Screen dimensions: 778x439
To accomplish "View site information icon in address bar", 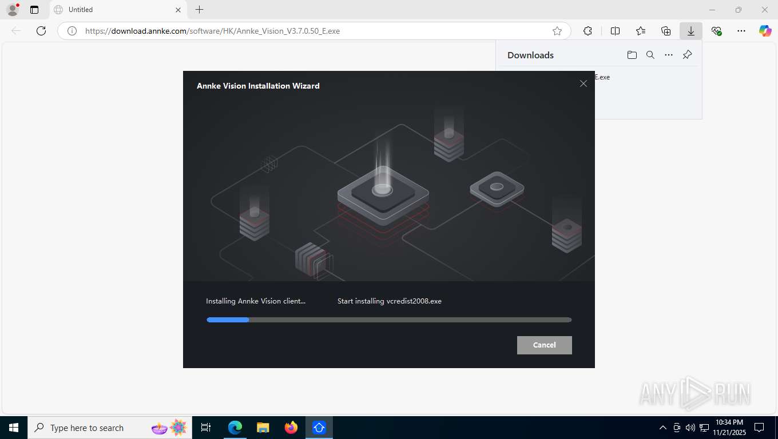I will [x=72, y=31].
